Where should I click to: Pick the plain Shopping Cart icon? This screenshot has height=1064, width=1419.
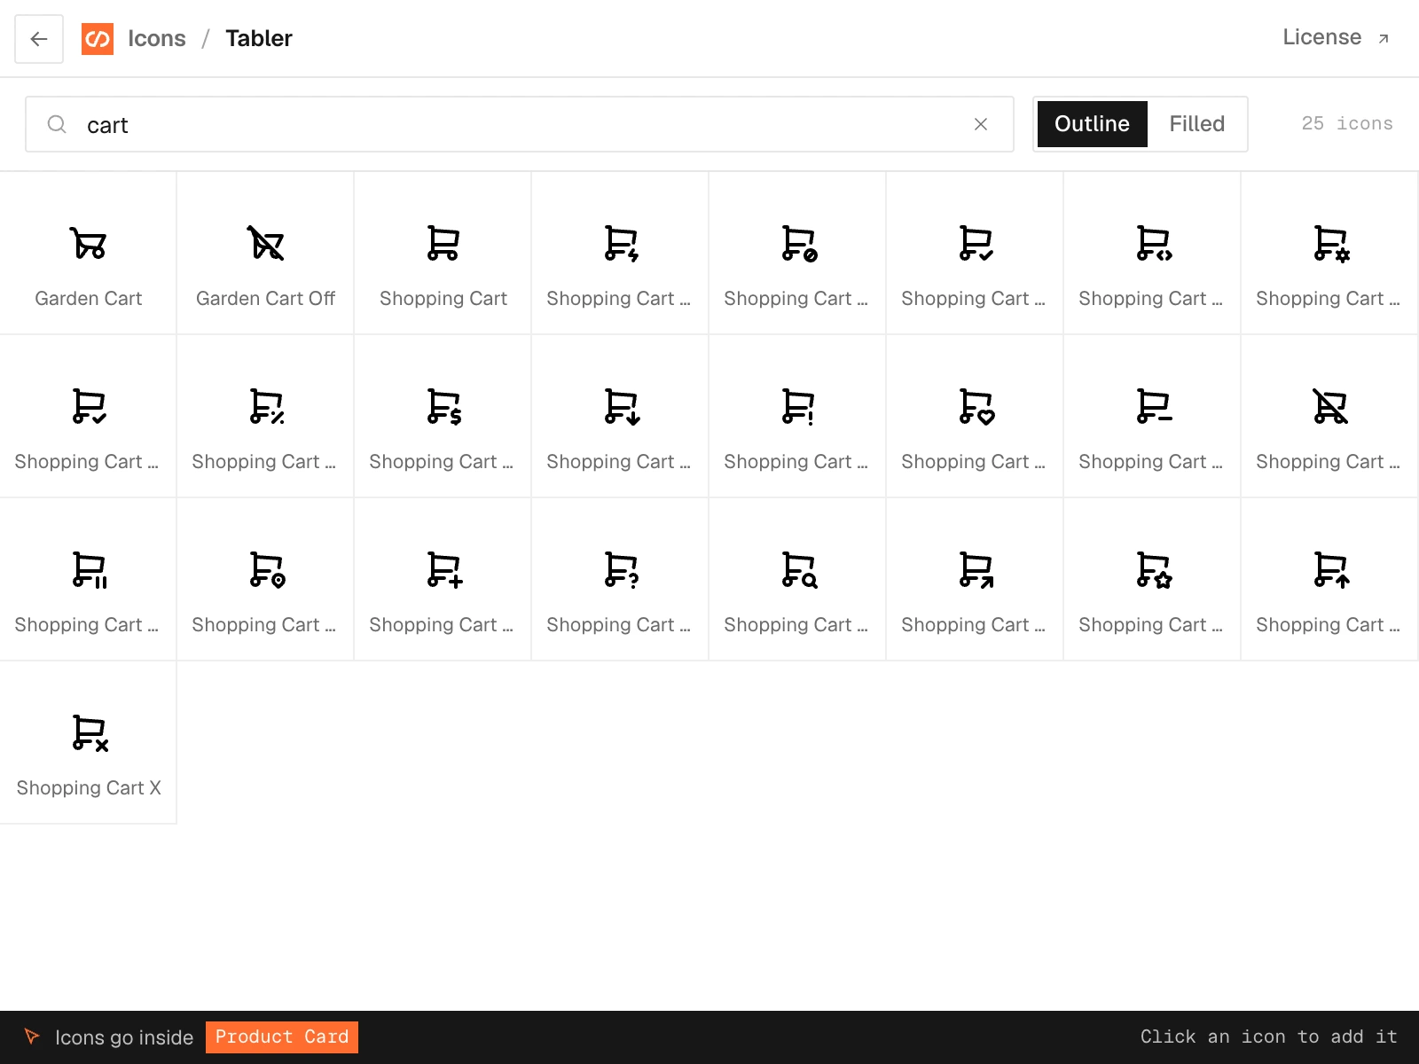[x=443, y=254]
